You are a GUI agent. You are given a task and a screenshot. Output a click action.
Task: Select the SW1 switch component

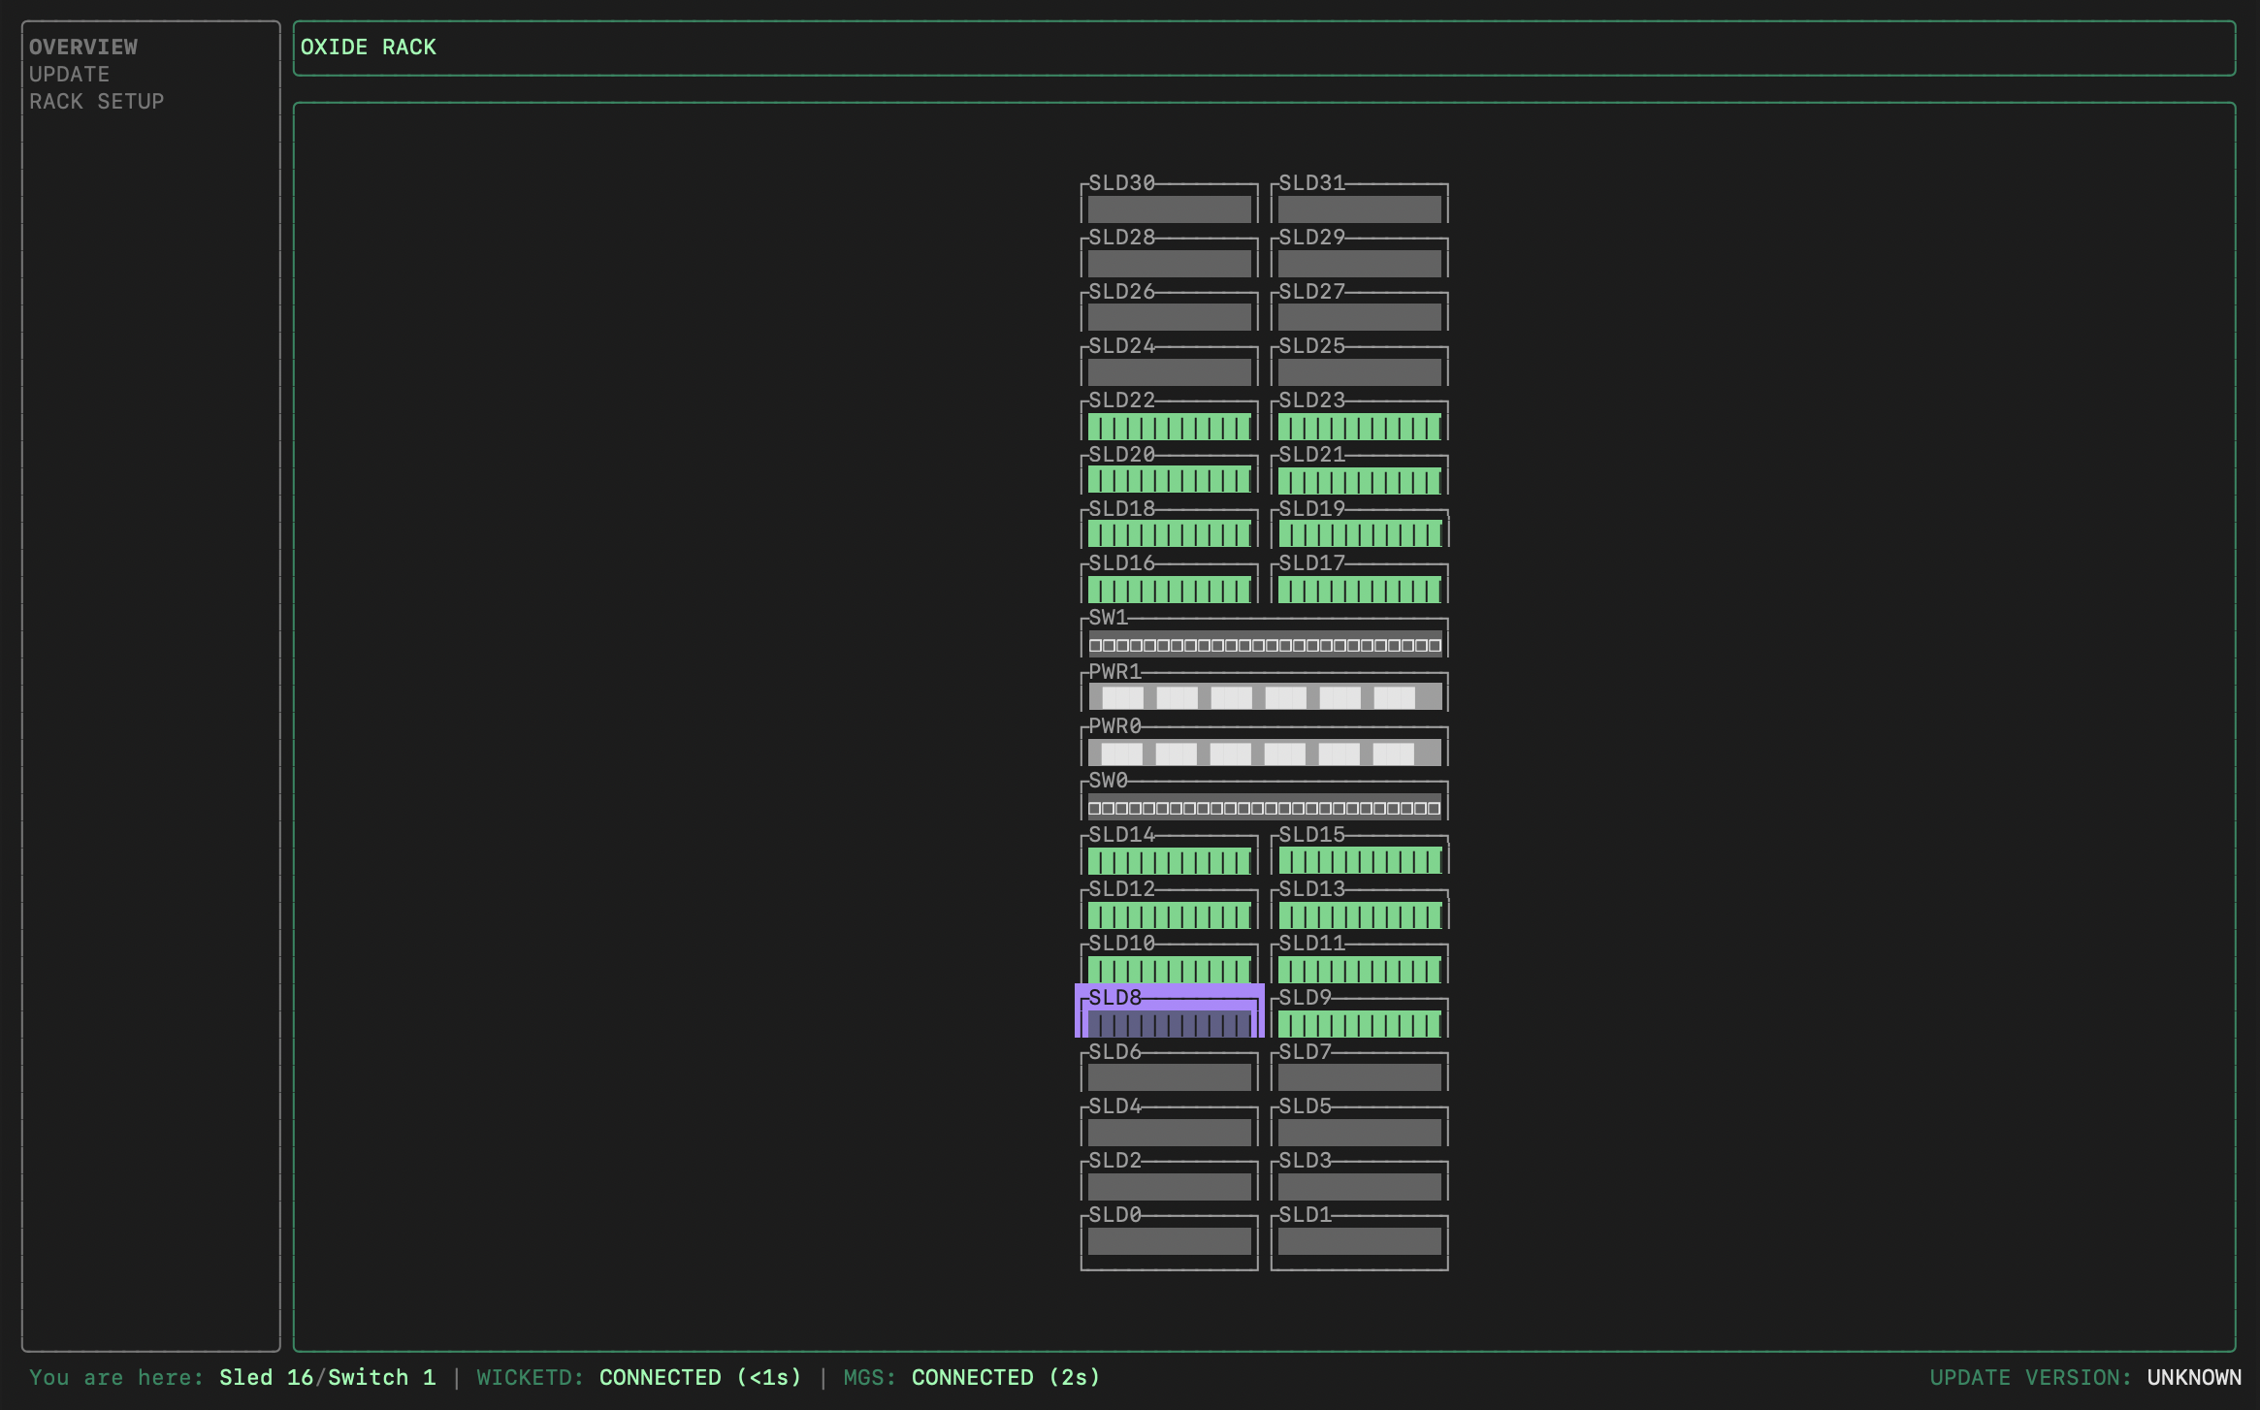tap(1264, 644)
